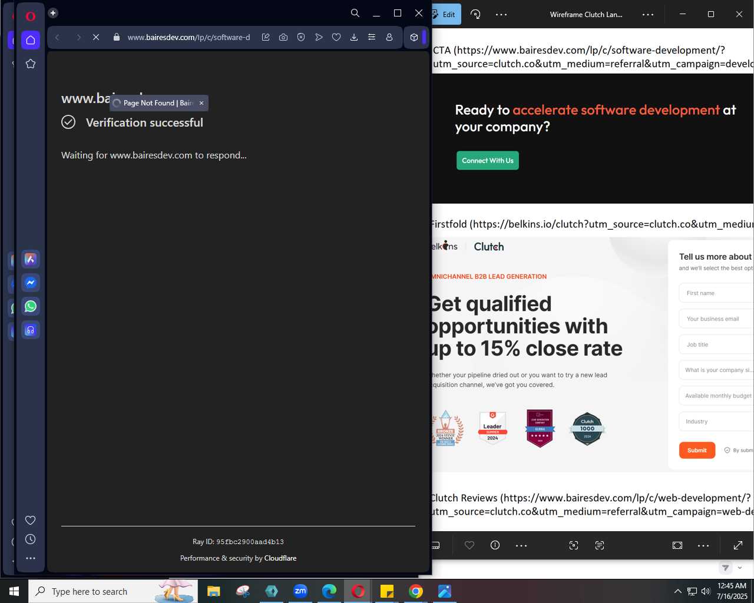Take a snapshot with camera icon
The image size is (754, 603).
pyautogui.click(x=283, y=37)
